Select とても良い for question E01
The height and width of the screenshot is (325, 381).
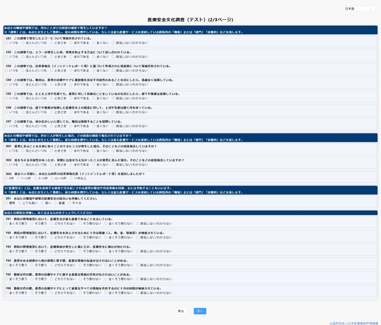pos(20,203)
